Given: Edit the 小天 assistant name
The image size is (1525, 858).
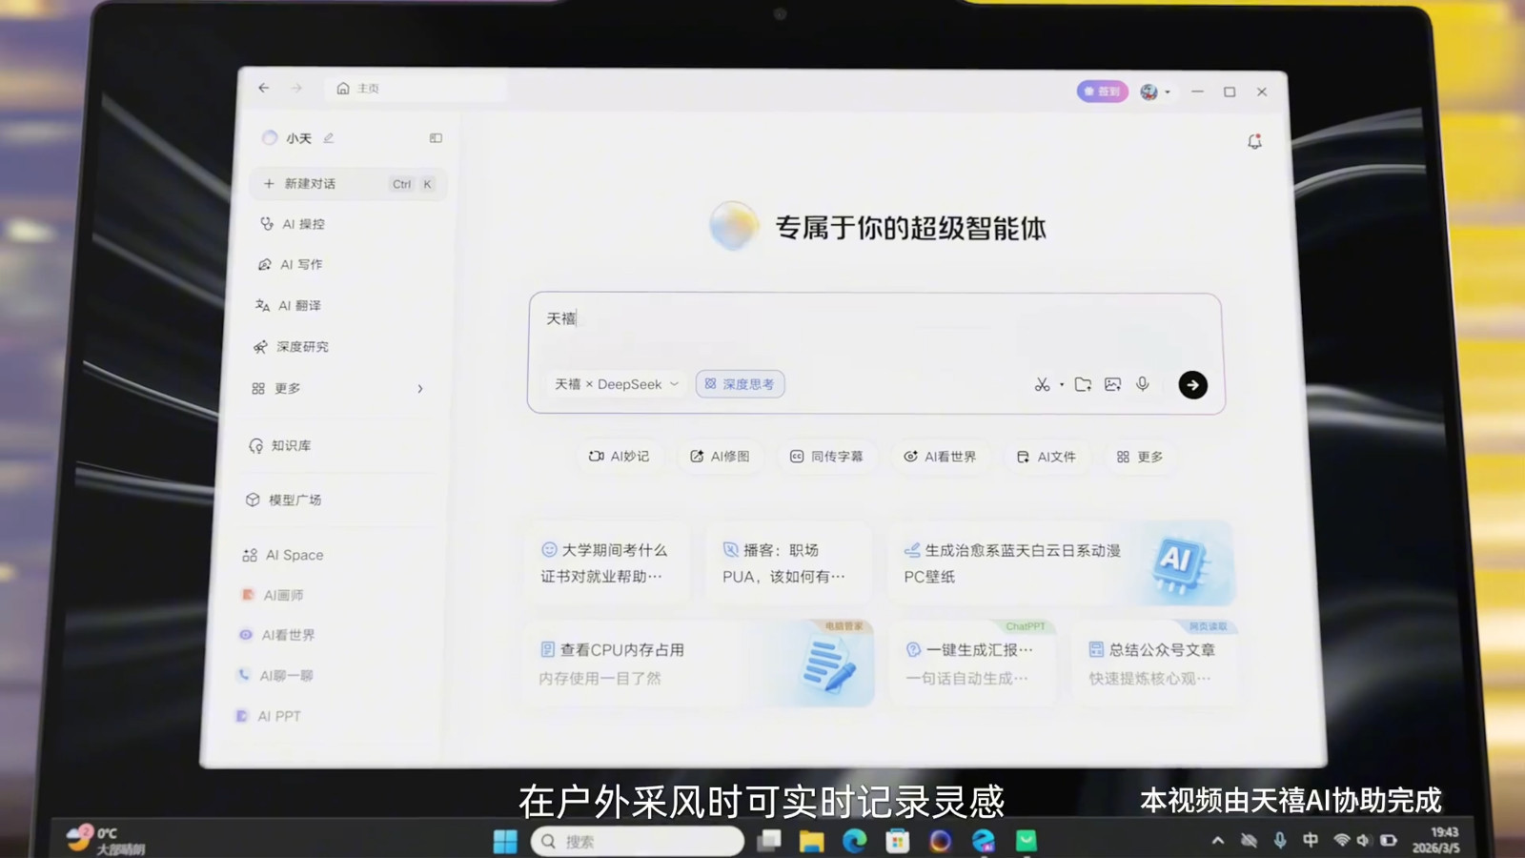Looking at the screenshot, I should (x=329, y=138).
